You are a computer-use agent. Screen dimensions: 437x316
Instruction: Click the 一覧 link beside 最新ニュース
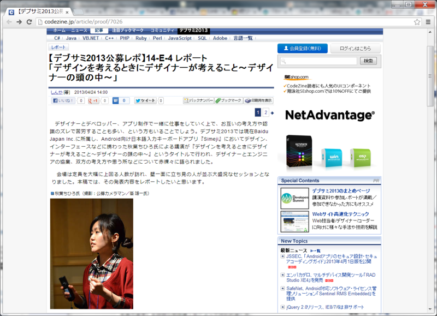[x=315, y=251]
